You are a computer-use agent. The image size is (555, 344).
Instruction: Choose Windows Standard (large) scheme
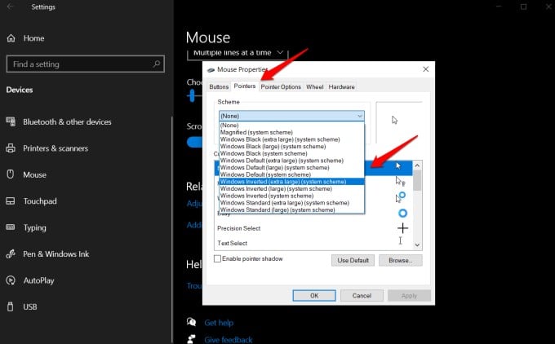coord(291,209)
